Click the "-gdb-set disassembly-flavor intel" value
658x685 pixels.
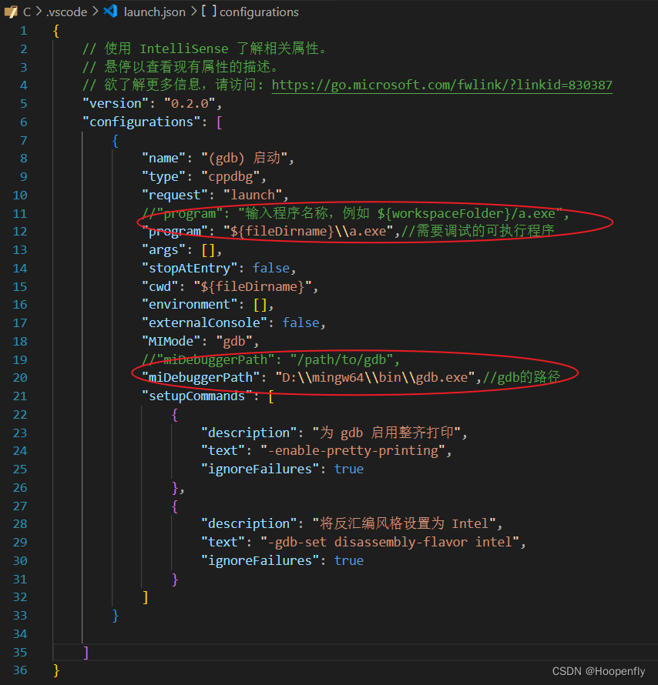pyautogui.click(x=390, y=542)
